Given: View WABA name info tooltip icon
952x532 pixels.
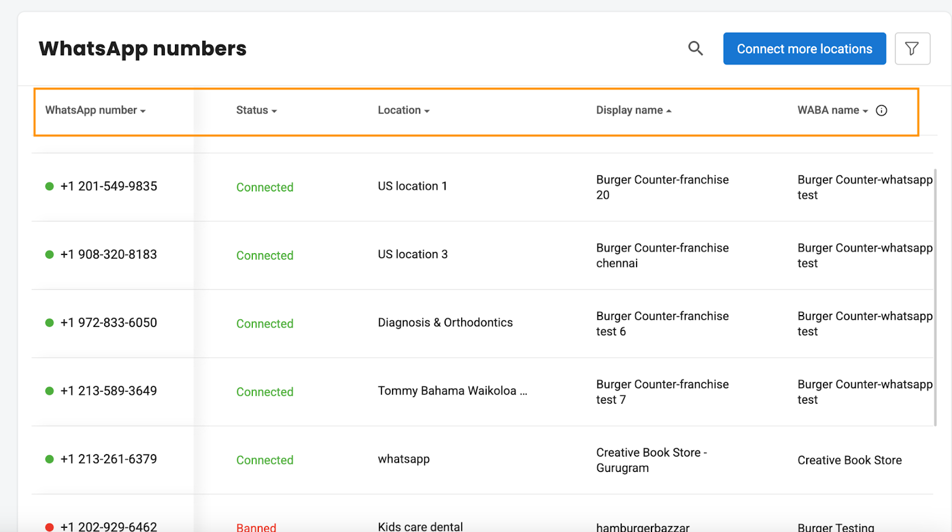Looking at the screenshot, I should [x=882, y=111].
